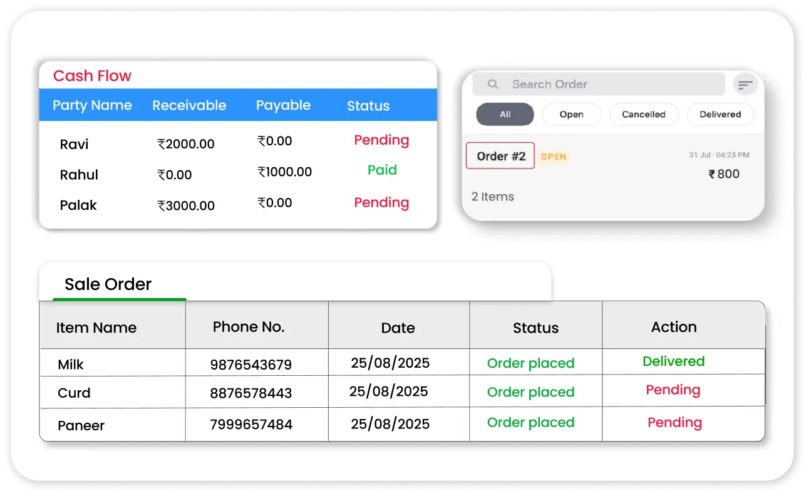Sort by the Receivable column header
806x493 pixels.
pyautogui.click(x=189, y=105)
